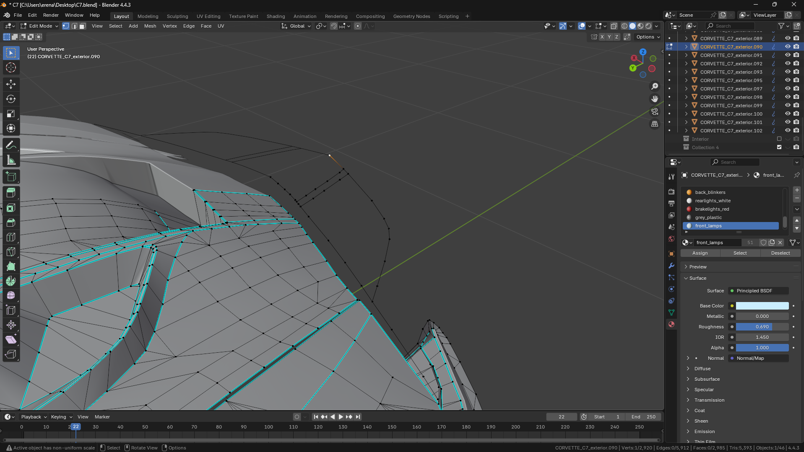804x452 pixels.
Task: Open the Edit Mode dropdown
Action: (x=40, y=26)
